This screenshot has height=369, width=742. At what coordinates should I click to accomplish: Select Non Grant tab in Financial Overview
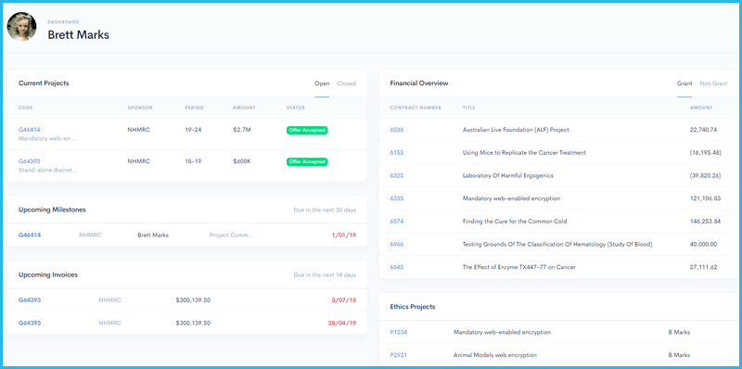pyautogui.click(x=713, y=83)
